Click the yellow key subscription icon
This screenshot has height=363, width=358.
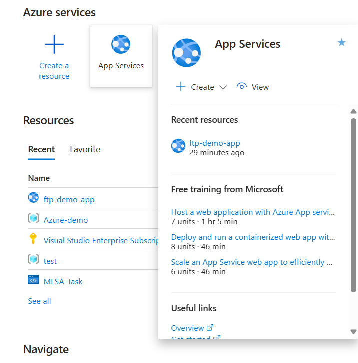click(33, 238)
